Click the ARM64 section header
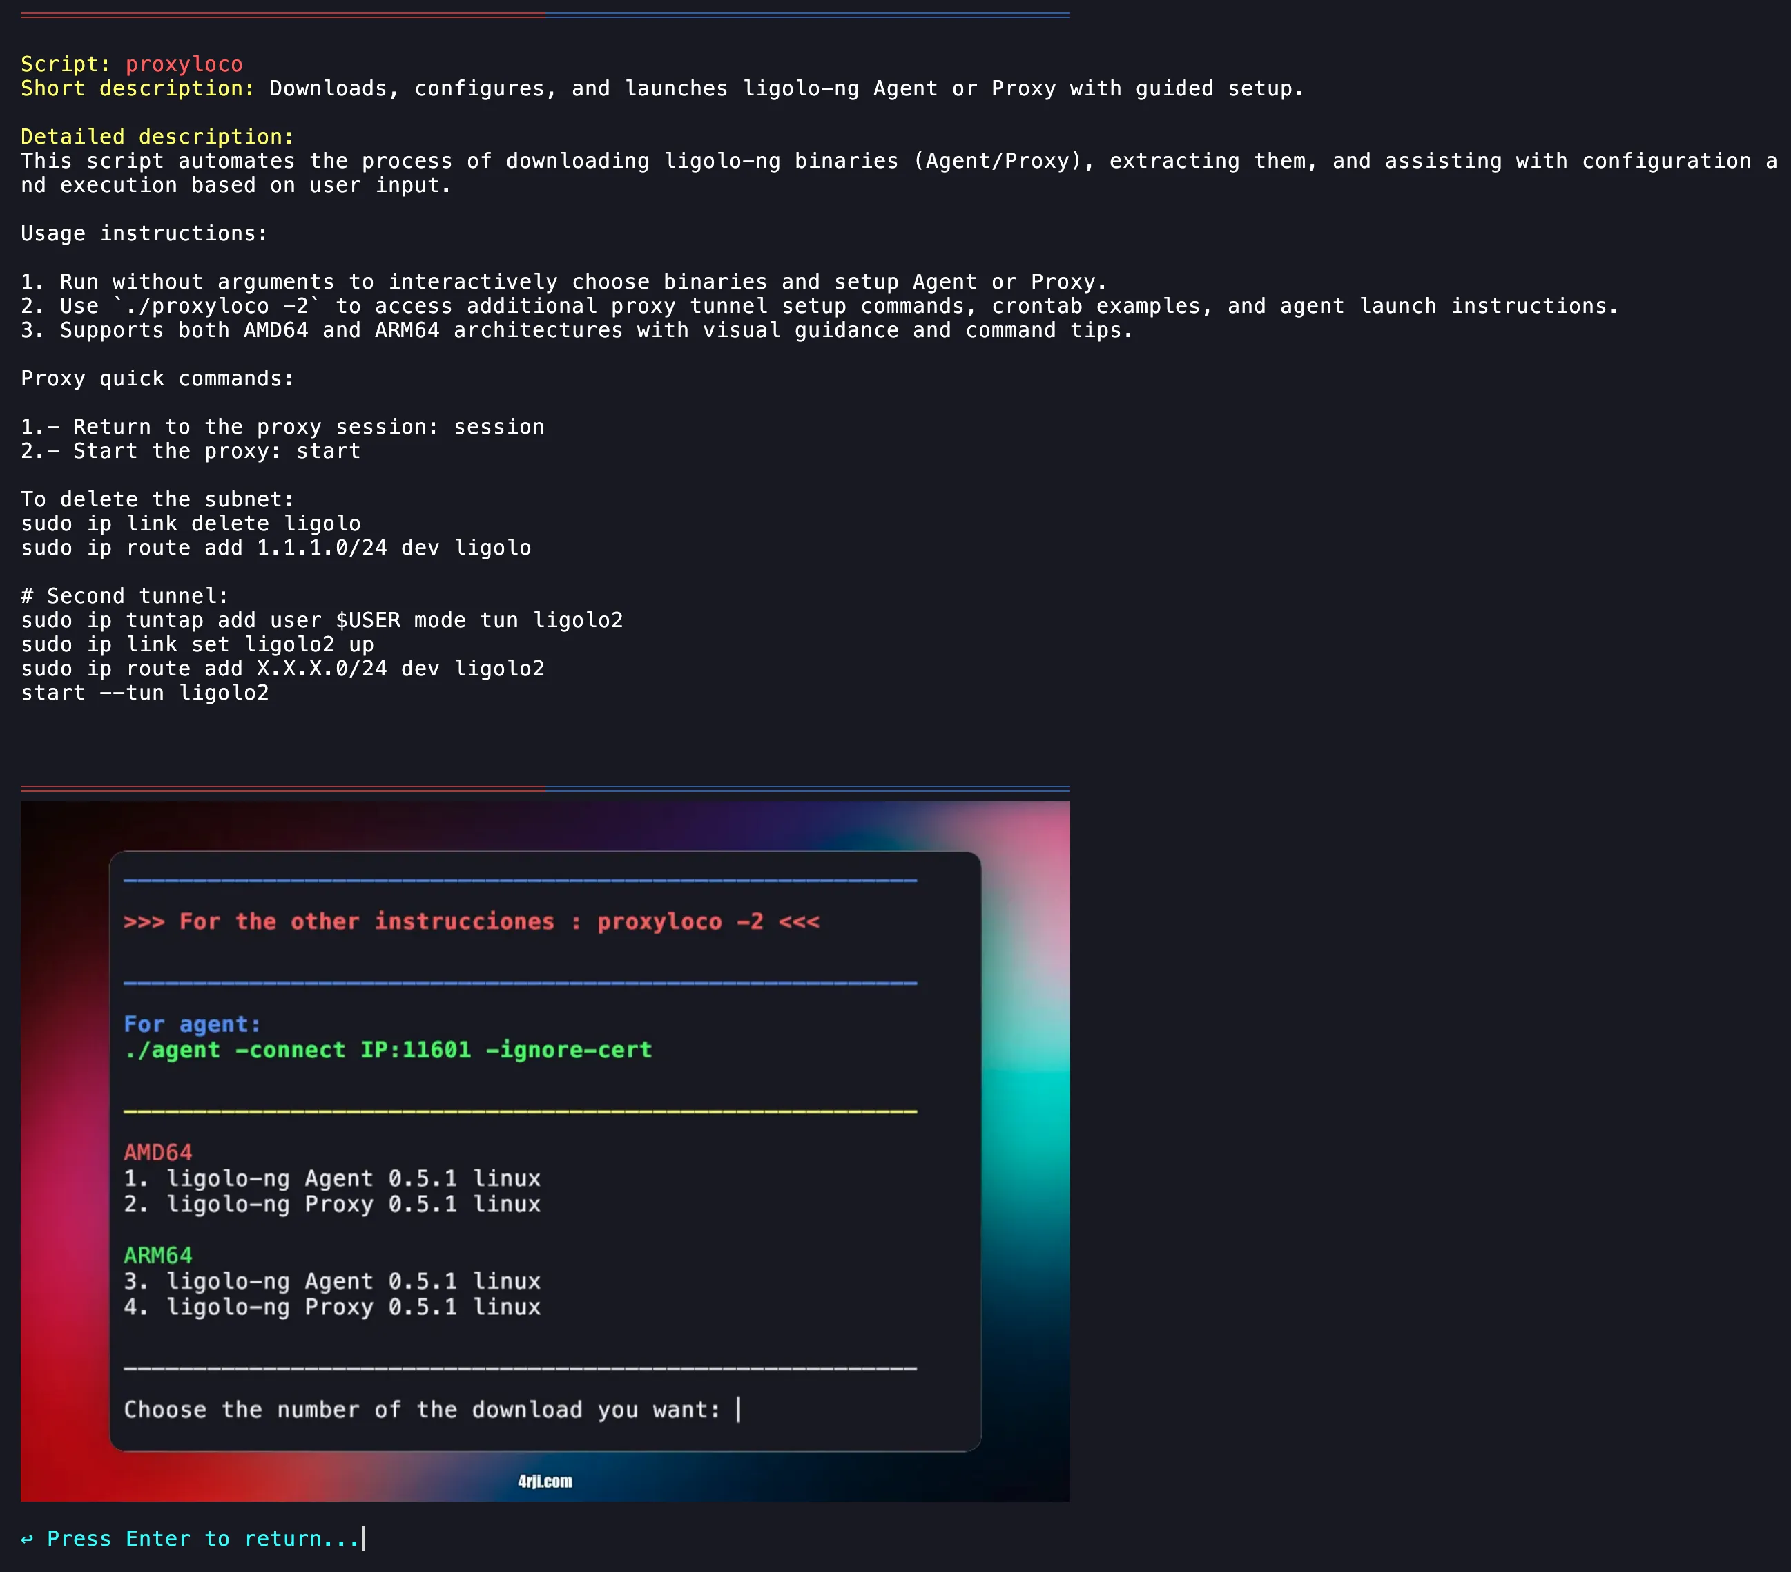 tap(156, 1256)
